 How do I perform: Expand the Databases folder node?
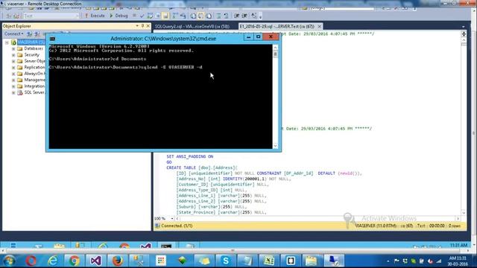click(x=13, y=48)
